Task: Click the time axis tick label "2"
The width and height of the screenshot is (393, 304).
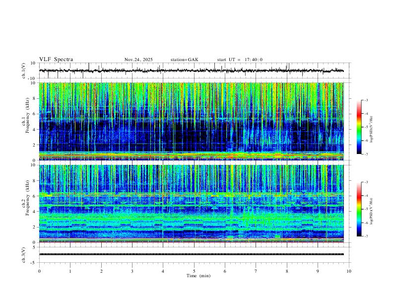Action: click(x=101, y=271)
